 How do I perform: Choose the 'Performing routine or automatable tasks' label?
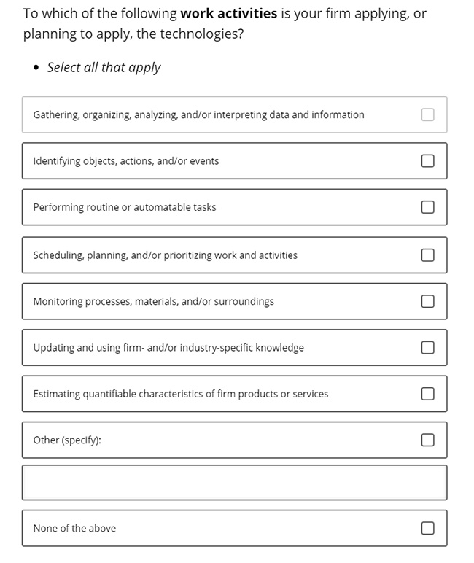[x=125, y=207]
